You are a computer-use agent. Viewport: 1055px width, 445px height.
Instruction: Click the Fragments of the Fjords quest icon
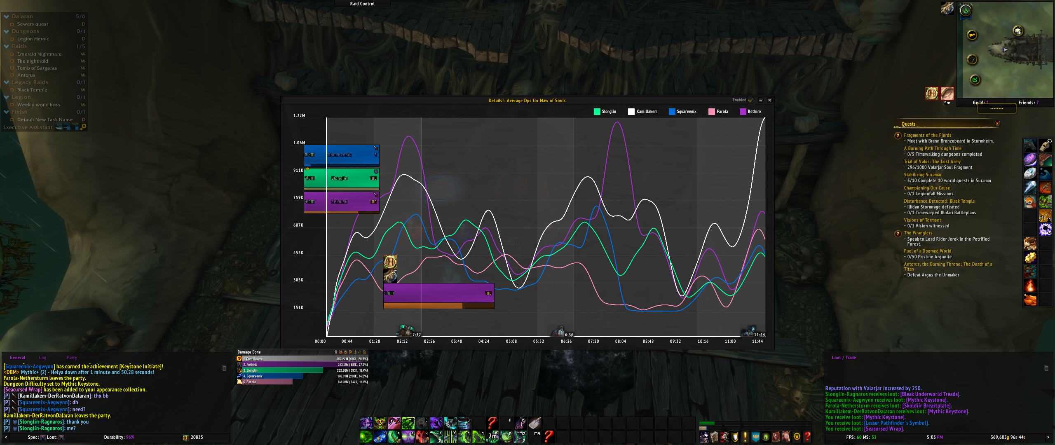[x=898, y=136]
